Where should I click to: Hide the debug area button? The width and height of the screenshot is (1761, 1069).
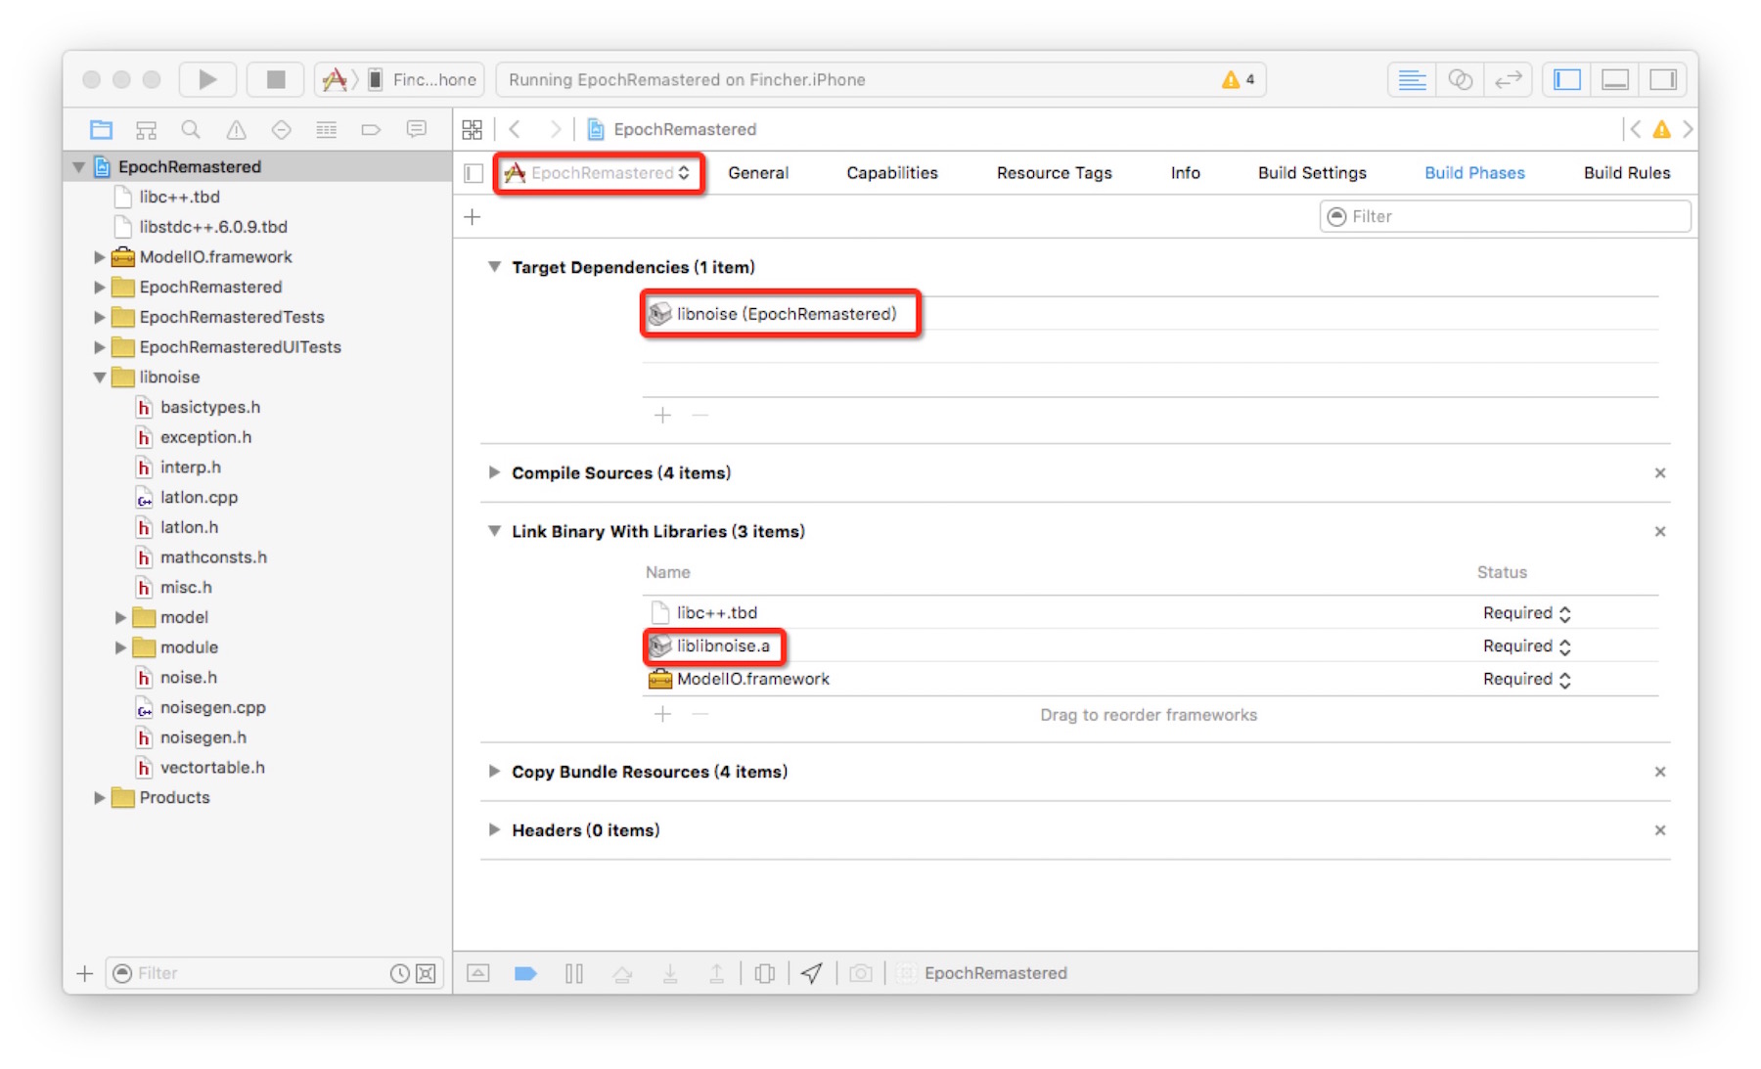[x=478, y=973]
